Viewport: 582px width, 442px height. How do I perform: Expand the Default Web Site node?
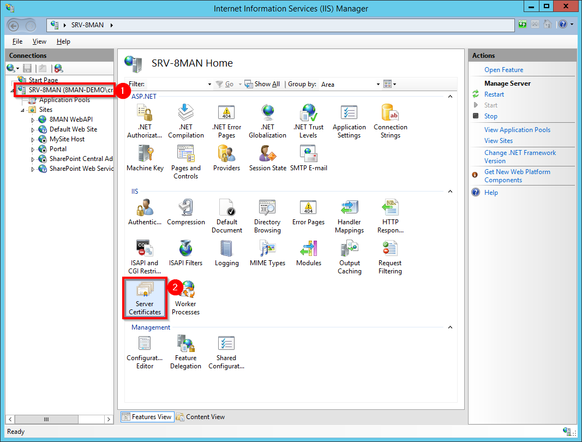[x=33, y=130]
